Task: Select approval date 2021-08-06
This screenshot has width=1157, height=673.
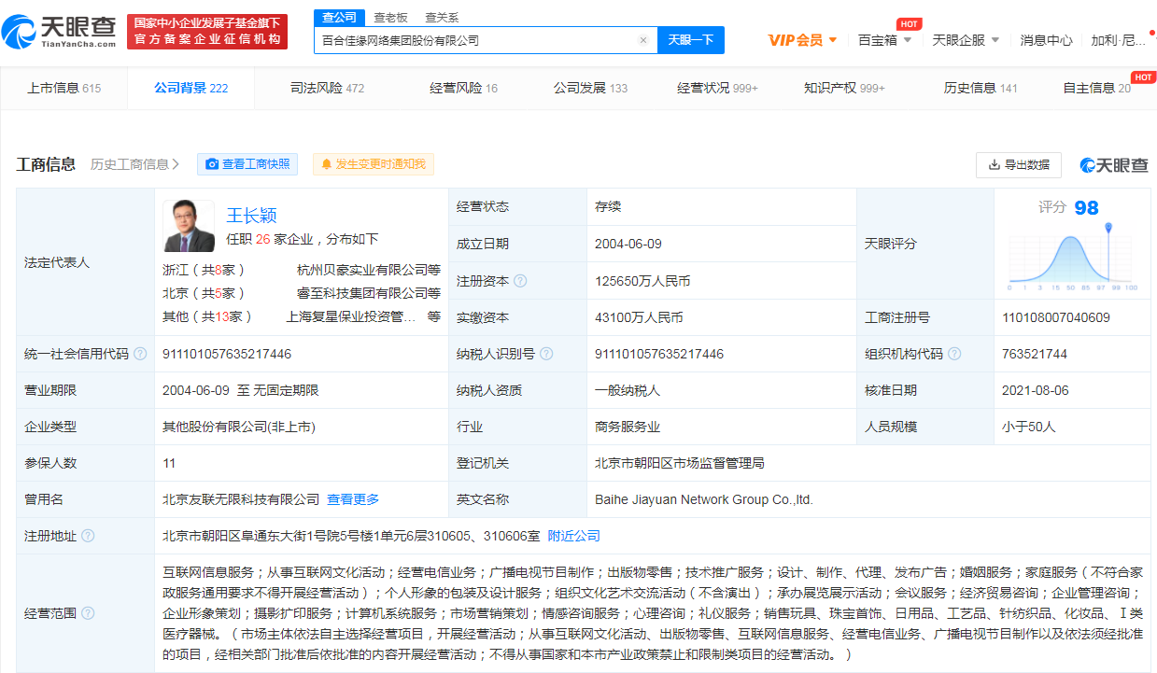Action: (1036, 390)
